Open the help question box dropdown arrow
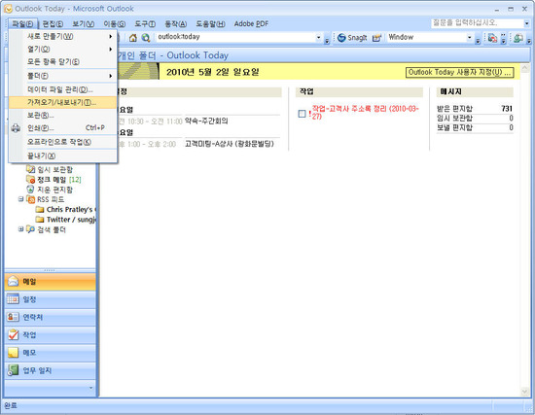The width and height of the screenshot is (535, 415). pyautogui.click(x=526, y=23)
